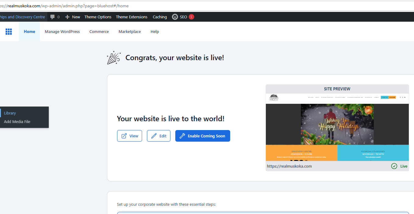Click the external-link icon on View button

point(124,136)
